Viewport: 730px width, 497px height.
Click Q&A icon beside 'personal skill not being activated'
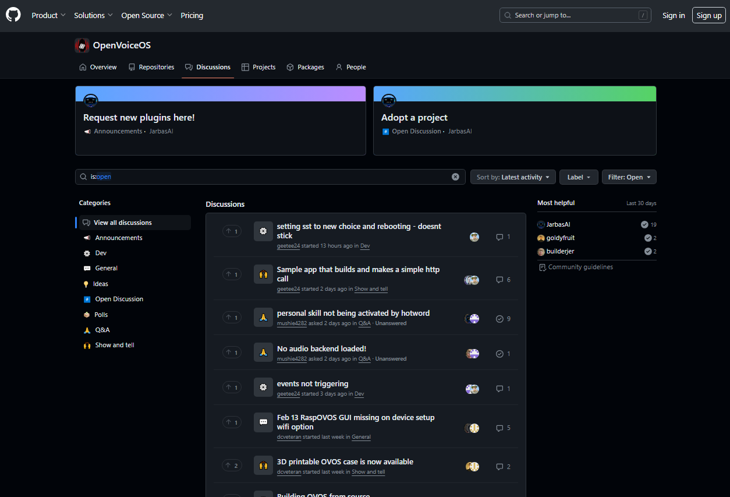263,318
